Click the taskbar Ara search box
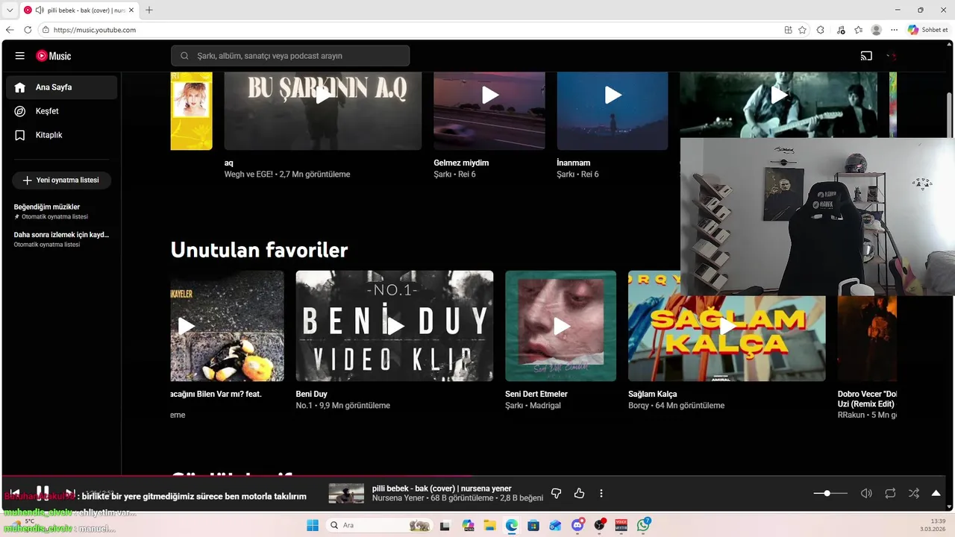 coord(379,525)
